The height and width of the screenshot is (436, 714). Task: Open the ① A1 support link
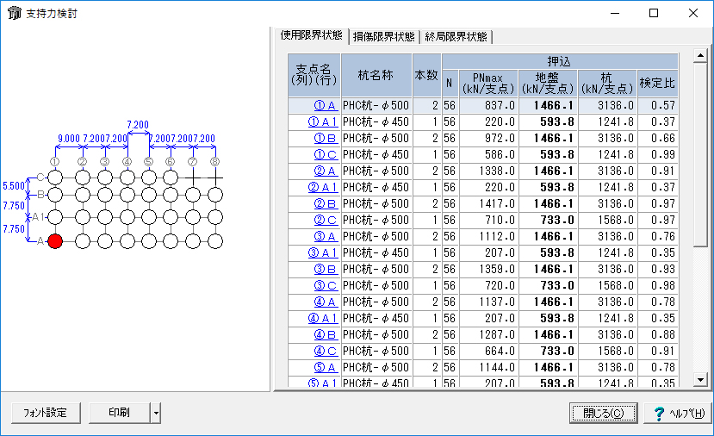click(323, 122)
